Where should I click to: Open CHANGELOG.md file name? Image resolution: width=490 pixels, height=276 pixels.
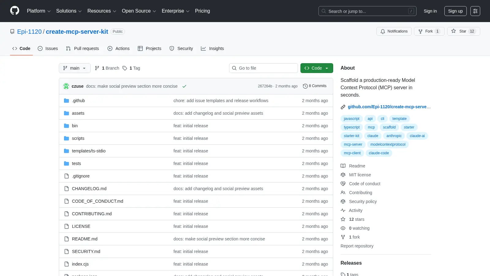[89, 189]
